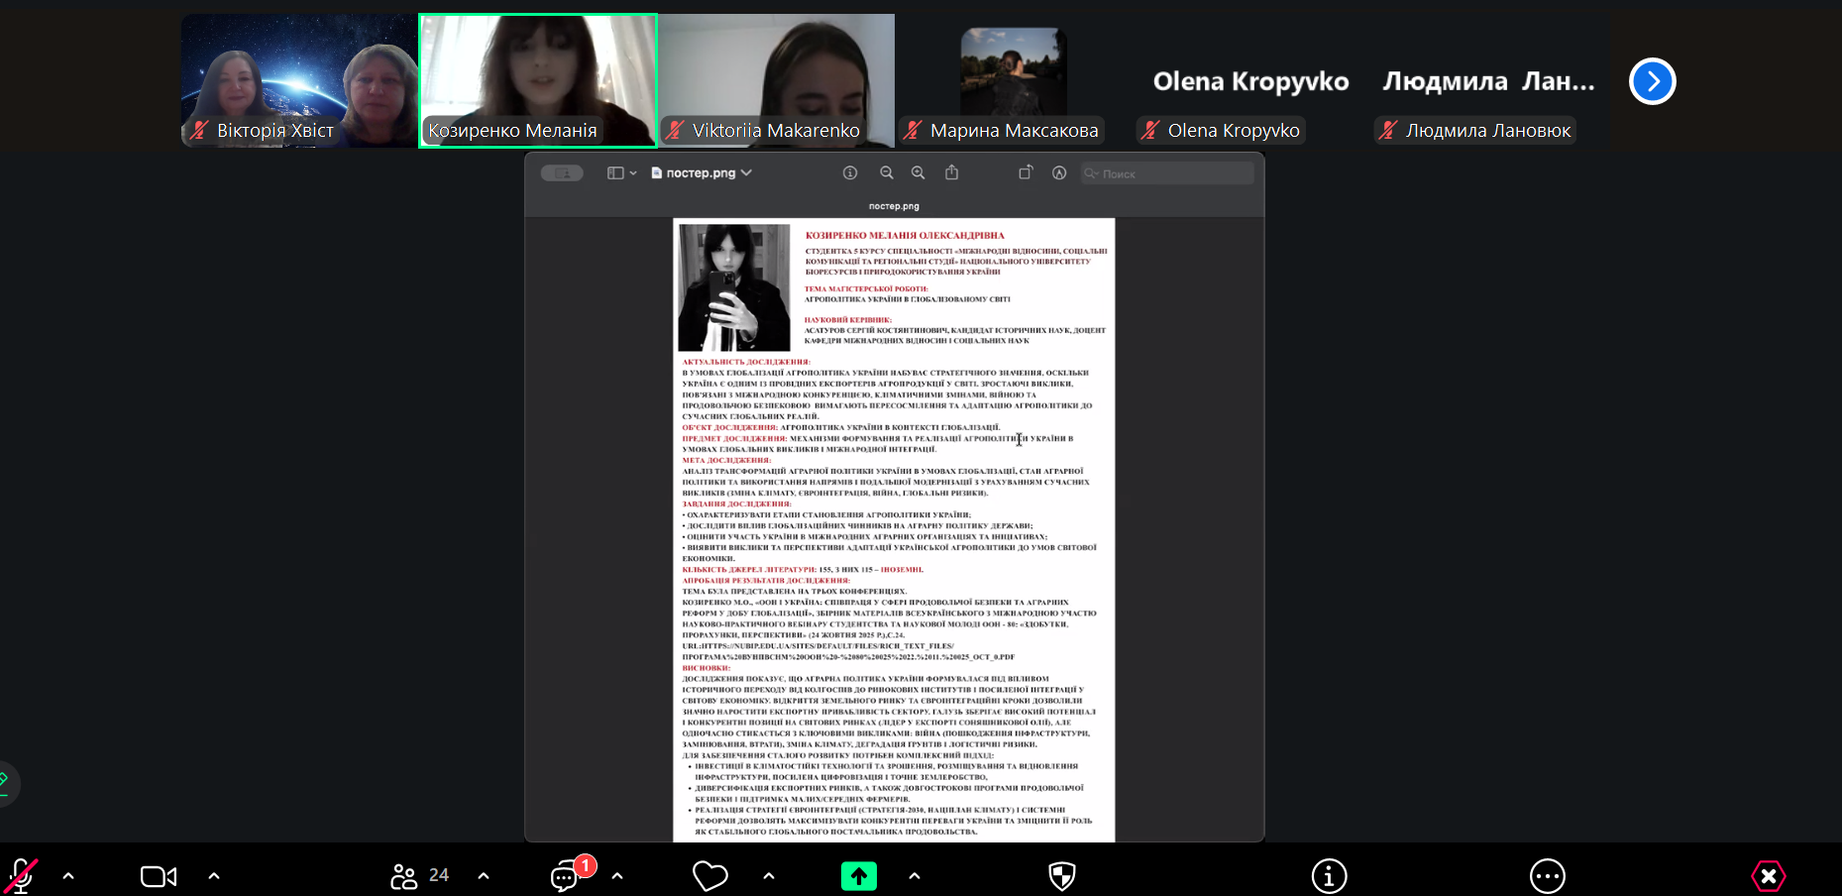Open sidebar view options chevron in Preview
This screenshot has height=896, width=1842.
[633, 173]
